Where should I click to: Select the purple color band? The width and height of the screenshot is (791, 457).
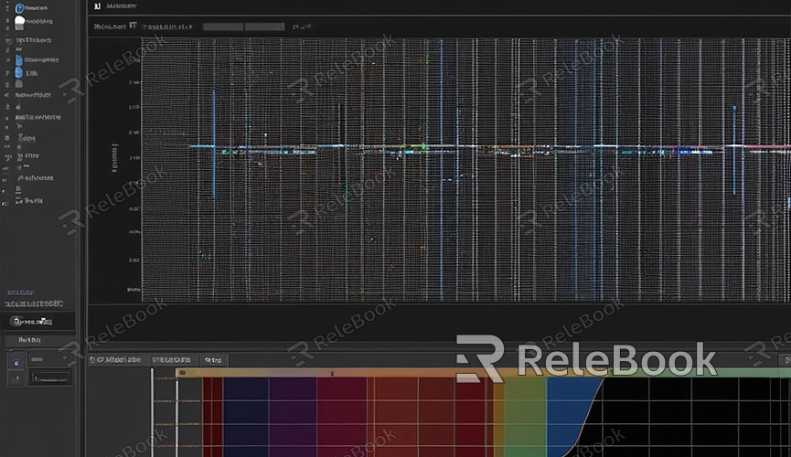[x=293, y=417]
